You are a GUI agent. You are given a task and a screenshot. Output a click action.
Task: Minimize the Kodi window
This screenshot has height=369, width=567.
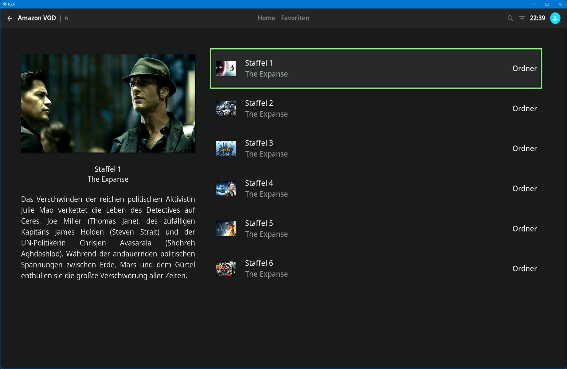pos(534,4)
